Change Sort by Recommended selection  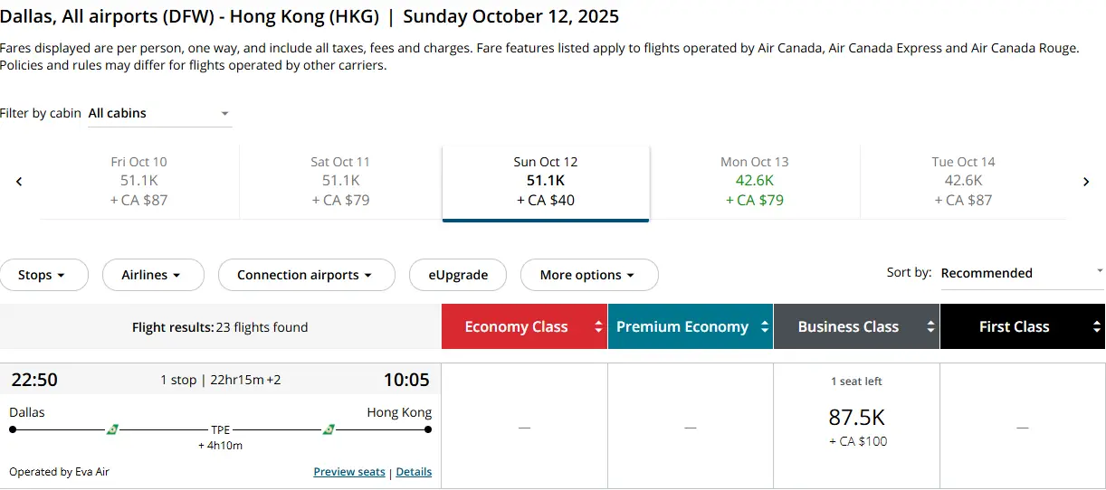click(x=1023, y=273)
